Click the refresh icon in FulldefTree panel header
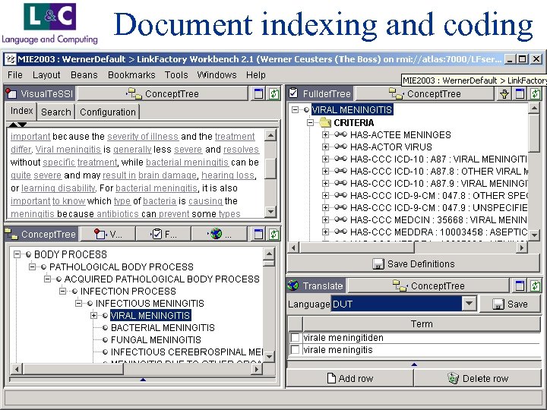Screen dimensions: 547x410 coord(535,94)
